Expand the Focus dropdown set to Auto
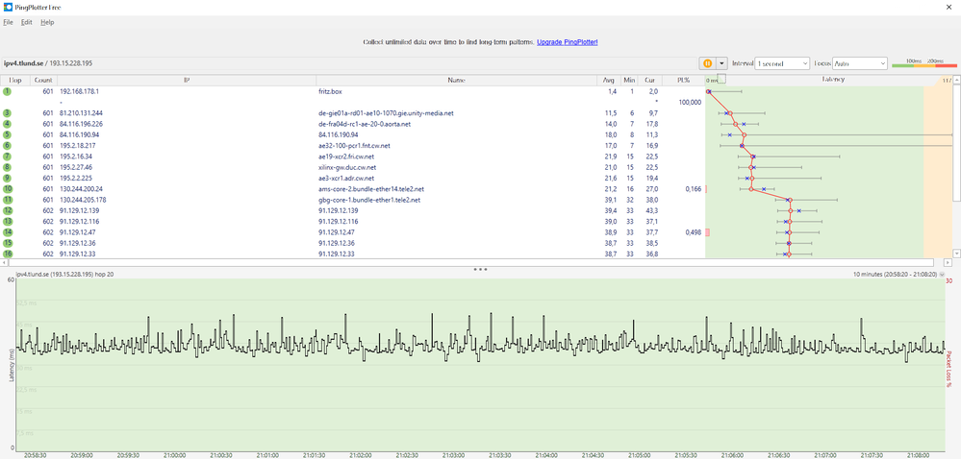 point(860,63)
